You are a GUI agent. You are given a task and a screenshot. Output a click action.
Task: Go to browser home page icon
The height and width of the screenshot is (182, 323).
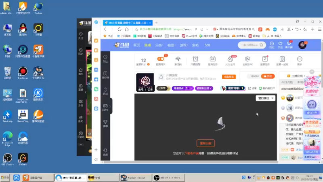(127, 29)
